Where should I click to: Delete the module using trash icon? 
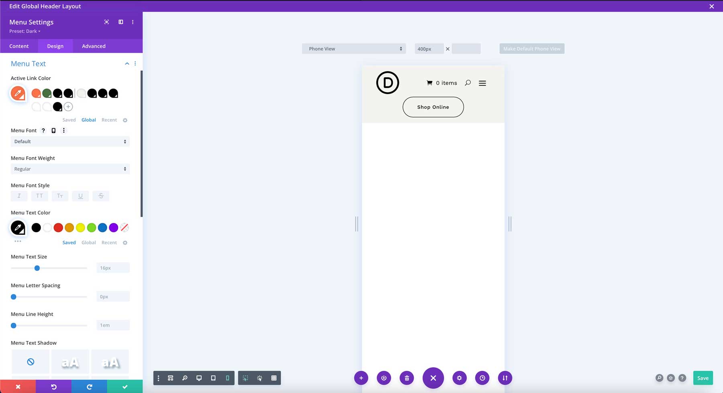point(406,378)
